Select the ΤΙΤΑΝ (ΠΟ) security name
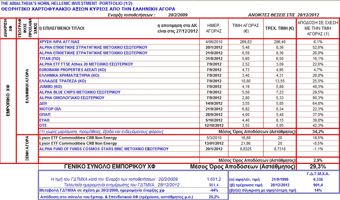This screenshot has height=200, width=340. coord(50,58)
